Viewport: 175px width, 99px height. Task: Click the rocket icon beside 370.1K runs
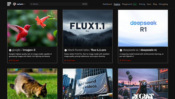(120, 60)
